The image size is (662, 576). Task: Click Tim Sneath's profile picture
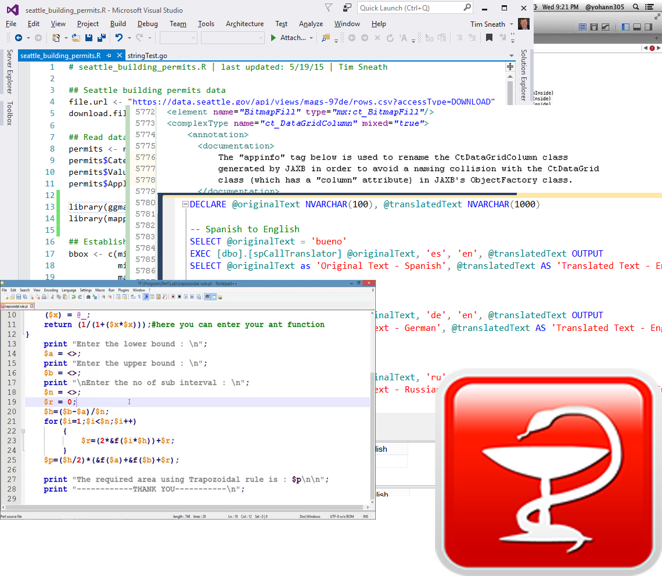click(524, 24)
